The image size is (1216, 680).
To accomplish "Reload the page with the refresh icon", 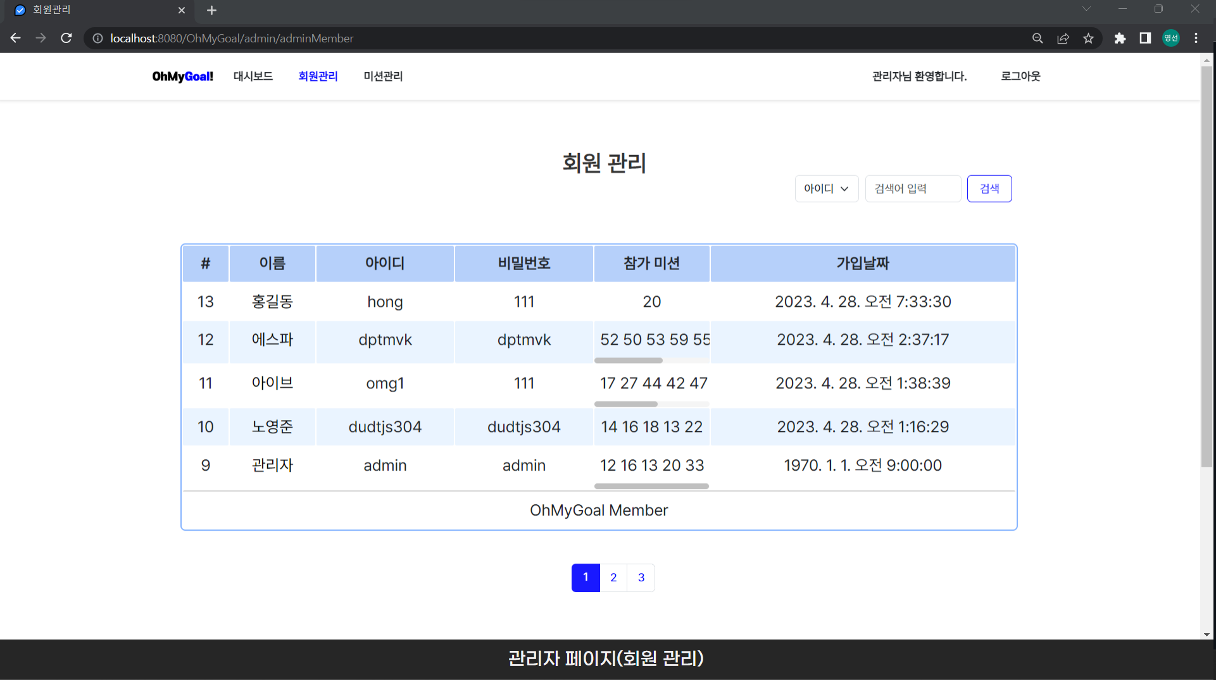I will [66, 38].
